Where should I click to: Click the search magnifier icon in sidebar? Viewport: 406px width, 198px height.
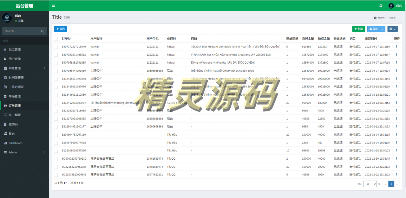(43, 31)
